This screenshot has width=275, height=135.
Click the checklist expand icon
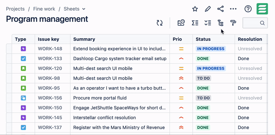pyautogui.click(x=208, y=23)
